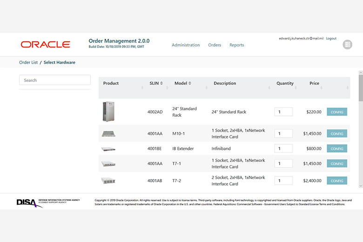Image resolution: width=363 pixels, height=242 pixels.
Task: Click CONFIG for the T7-1
Action: pos(337,163)
